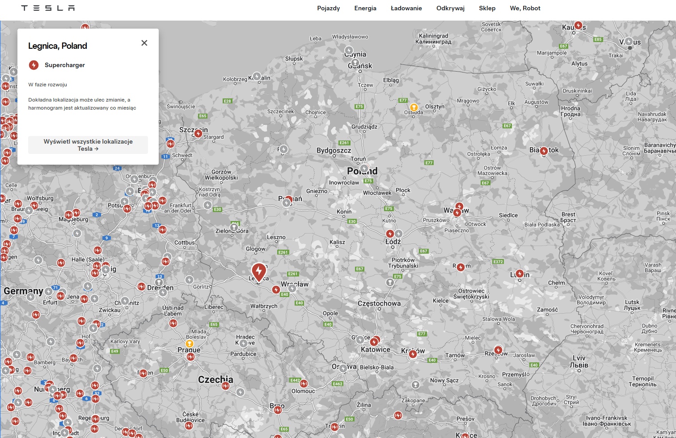Select the Supercharger pin at Brno
676x438 pixels.
point(278,409)
